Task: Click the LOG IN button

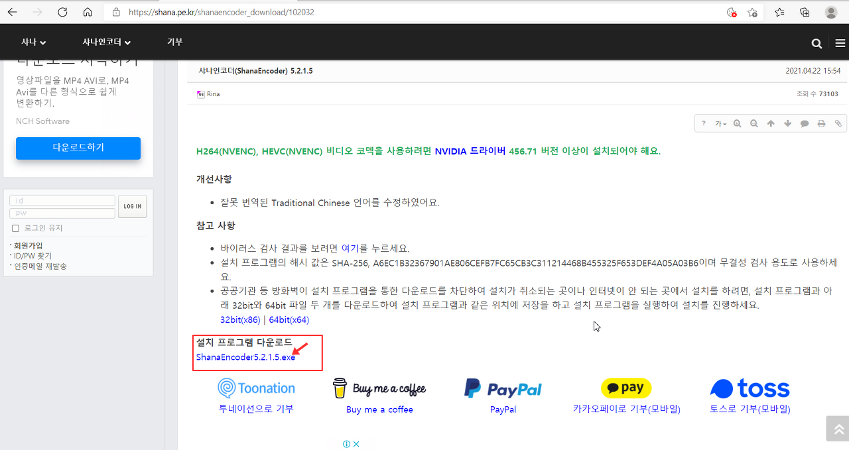Action: [x=133, y=207]
